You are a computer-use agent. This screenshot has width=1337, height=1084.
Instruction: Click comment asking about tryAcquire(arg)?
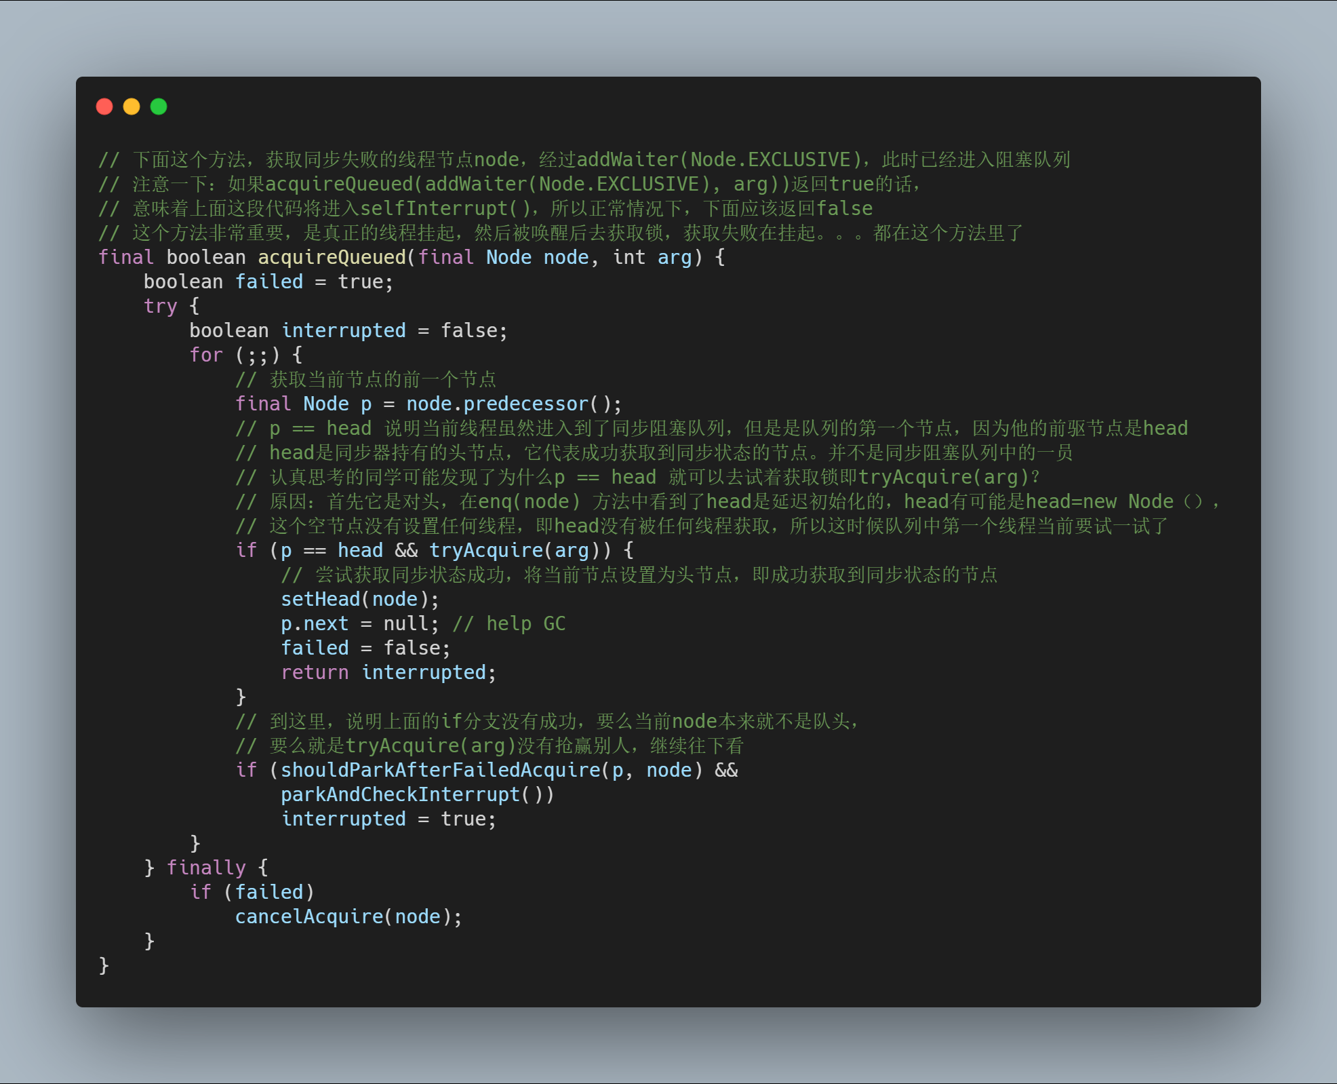click(638, 477)
